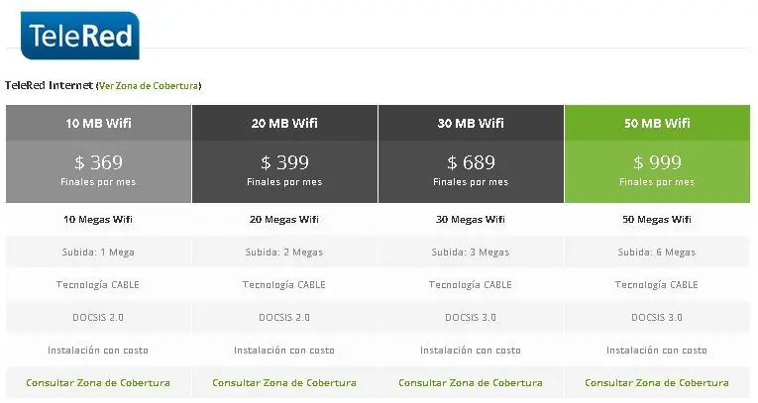This screenshot has height=403, width=758.
Task: Click Instalación con costo under 20 MB plan
Action: pyautogui.click(x=284, y=351)
